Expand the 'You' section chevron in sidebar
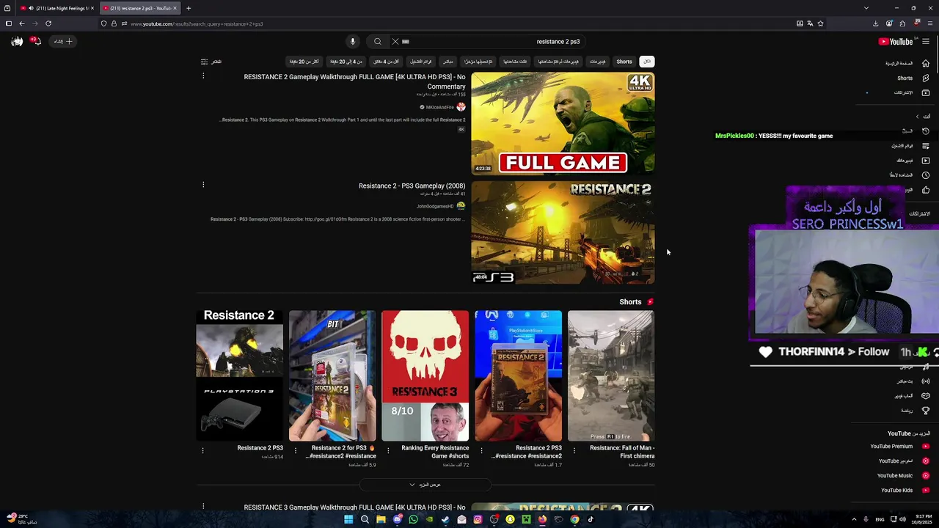The height and width of the screenshot is (528, 939). coord(917,117)
